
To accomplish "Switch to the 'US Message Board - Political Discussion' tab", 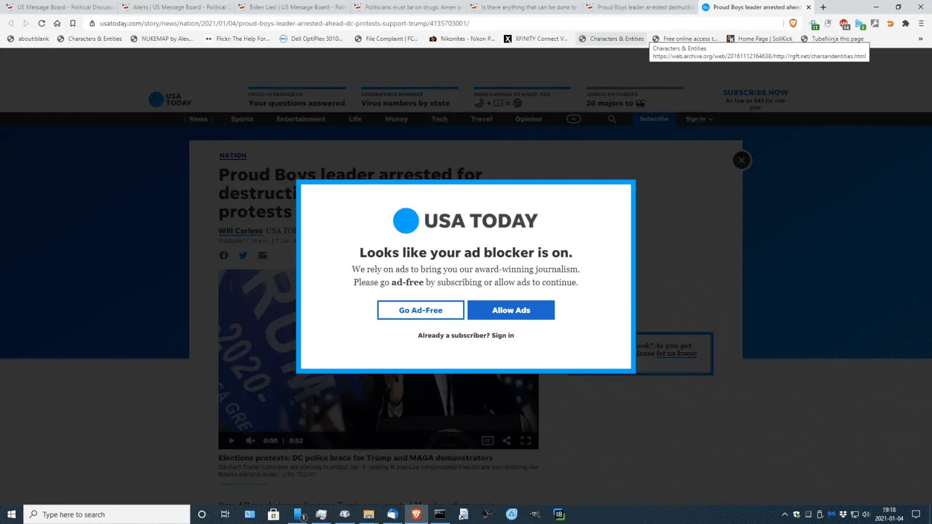I will coord(60,7).
